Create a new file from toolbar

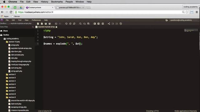tap(38, 24)
